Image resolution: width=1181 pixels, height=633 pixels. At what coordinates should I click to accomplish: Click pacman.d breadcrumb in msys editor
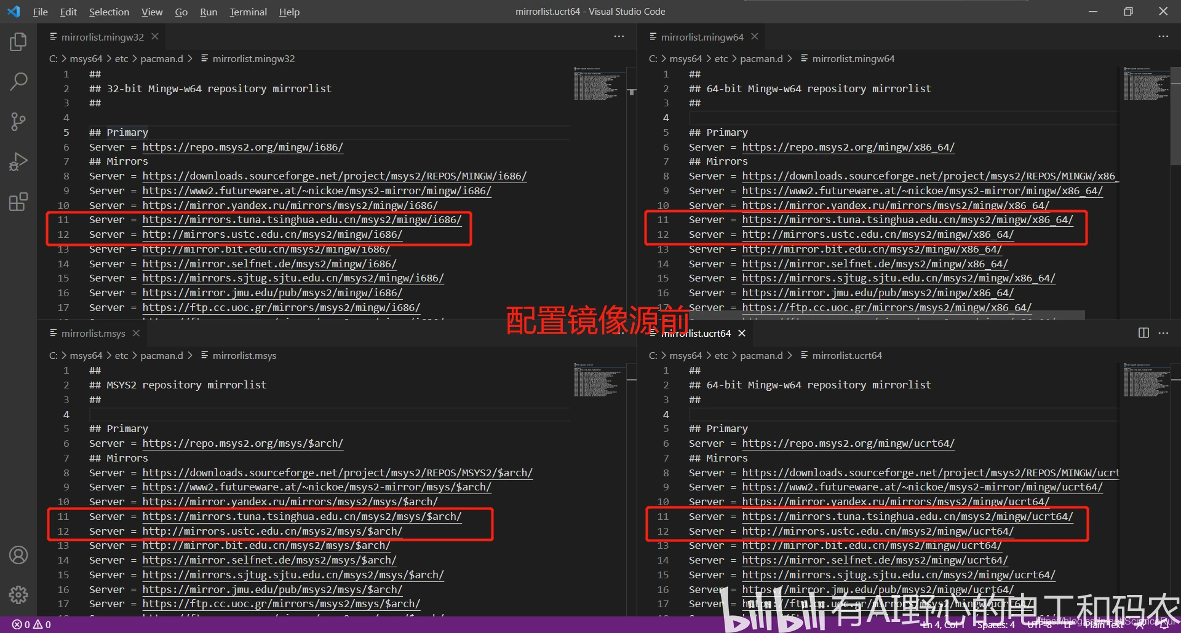click(x=162, y=355)
